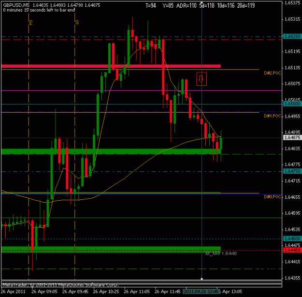Screen dimensions: 302x297
Task: Select the FO vertical session line label
Action: [31, 22]
